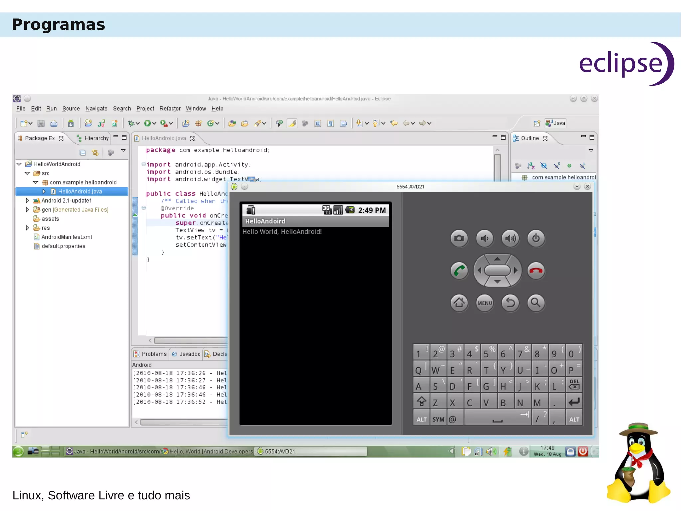Click the emulator camera button
The image size is (681, 511).
click(459, 238)
